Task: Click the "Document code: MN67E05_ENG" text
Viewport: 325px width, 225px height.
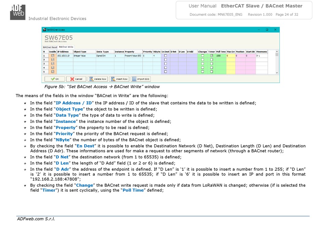Action: [216, 14]
